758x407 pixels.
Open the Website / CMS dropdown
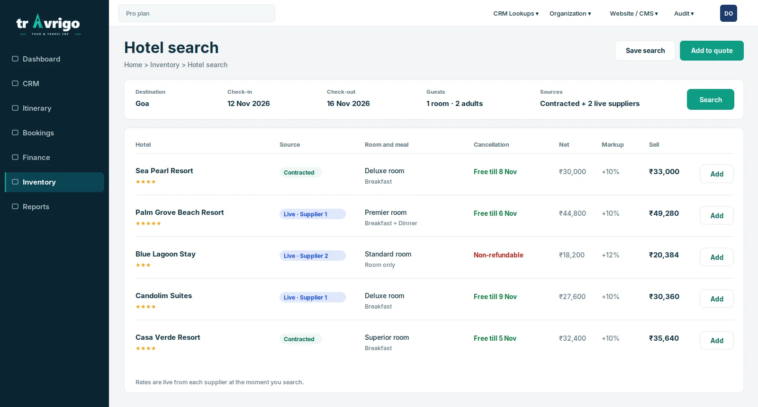click(x=634, y=13)
